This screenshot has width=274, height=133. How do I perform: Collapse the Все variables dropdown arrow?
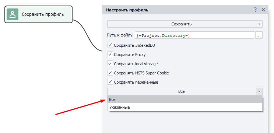(259, 91)
